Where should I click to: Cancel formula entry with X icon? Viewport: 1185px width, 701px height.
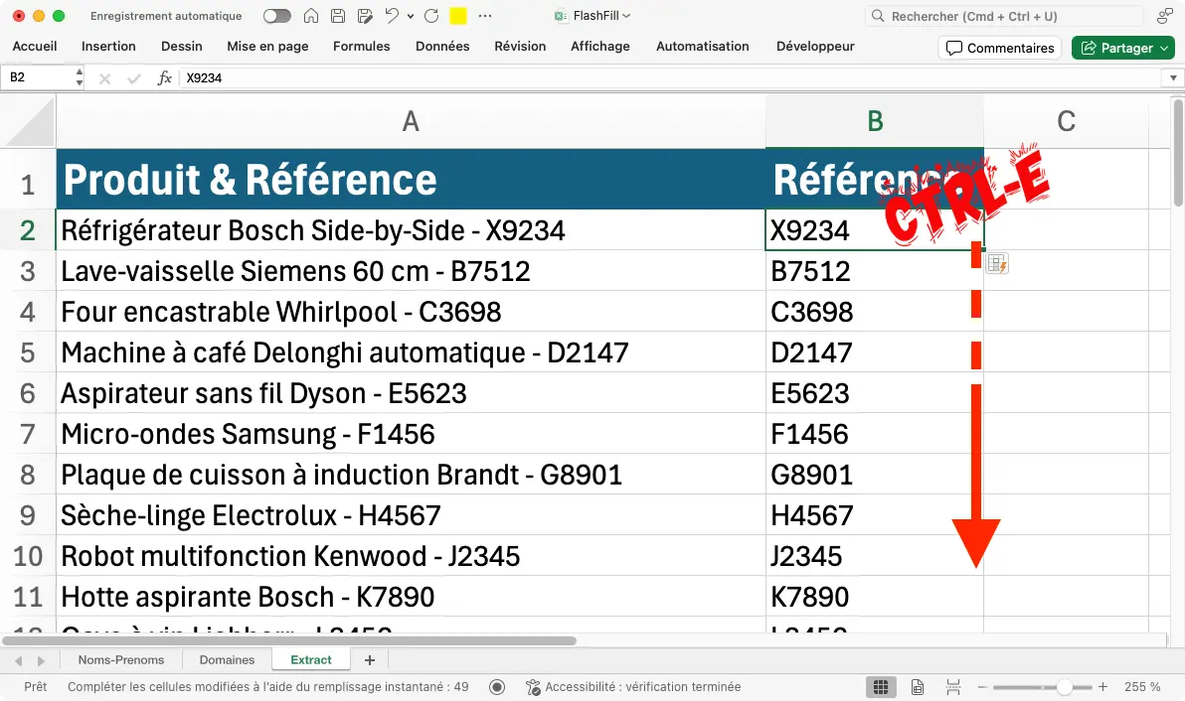(x=105, y=77)
